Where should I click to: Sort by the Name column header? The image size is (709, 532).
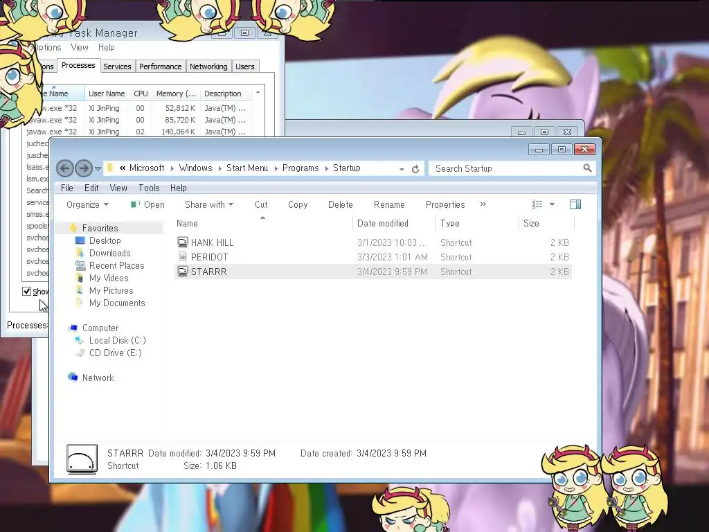tap(263, 223)
